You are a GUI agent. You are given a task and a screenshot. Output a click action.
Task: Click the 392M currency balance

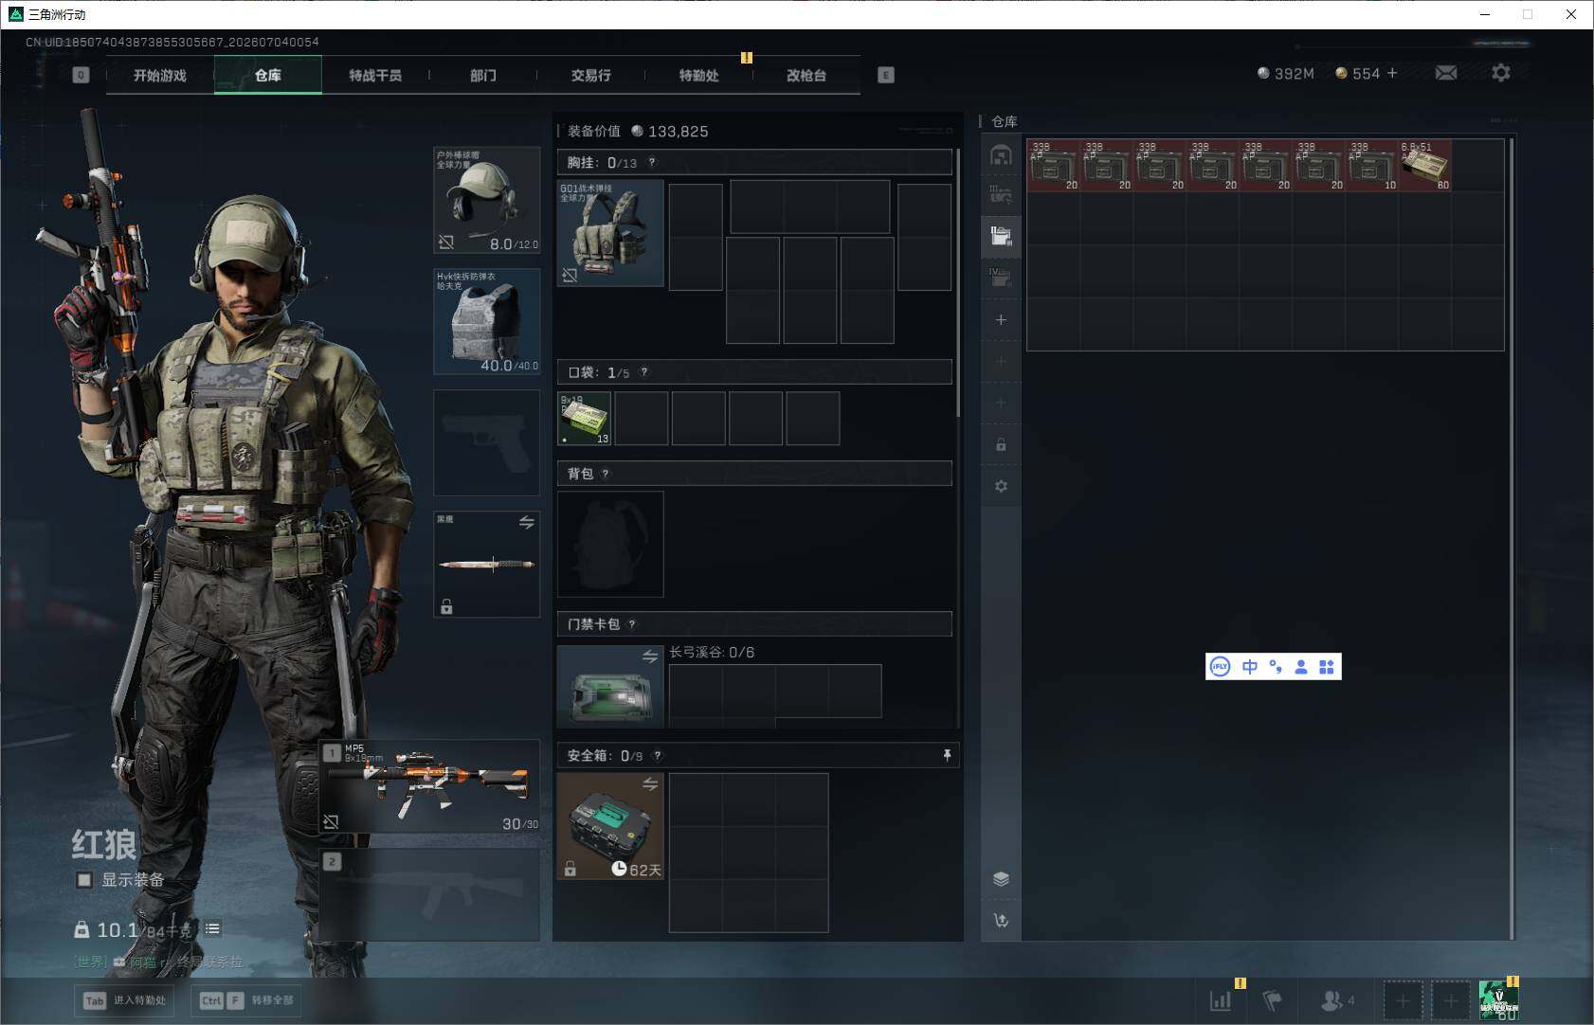1285,73
